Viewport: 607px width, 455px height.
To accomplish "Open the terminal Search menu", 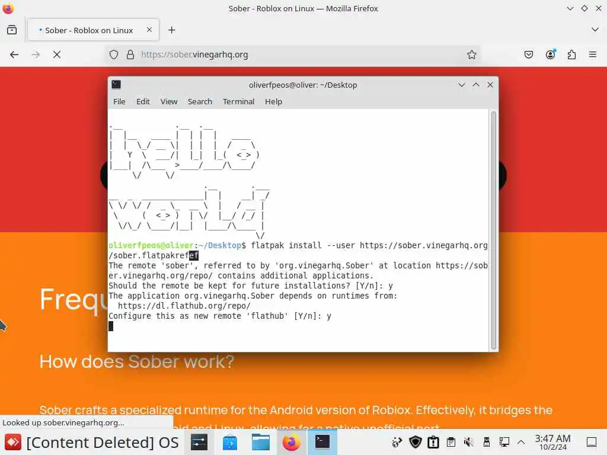I will [x=200, y=101].
